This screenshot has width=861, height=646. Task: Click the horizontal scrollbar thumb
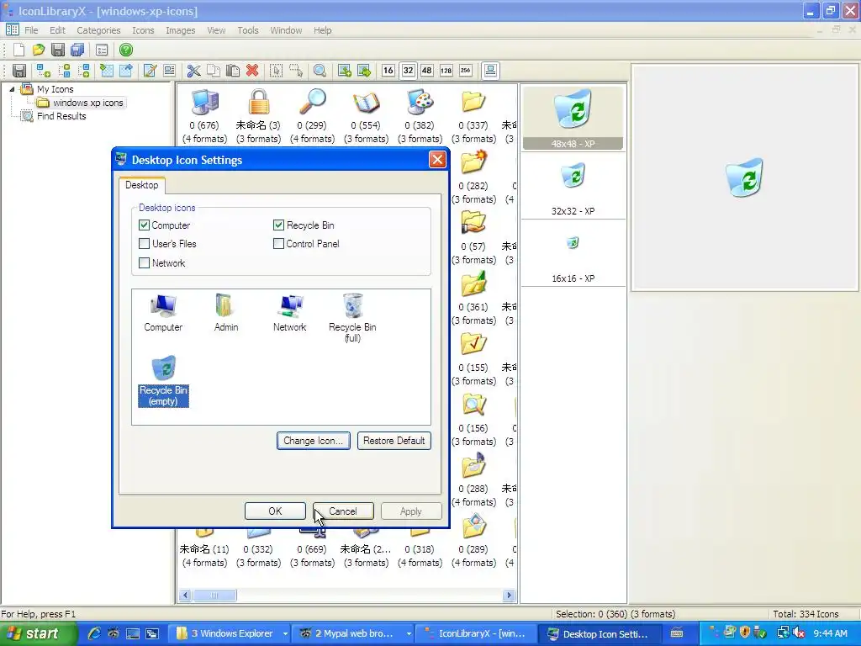coord(214,595)
